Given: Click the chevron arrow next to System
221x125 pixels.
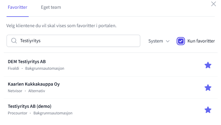Looking at the screenshot, I should (168, 41).
